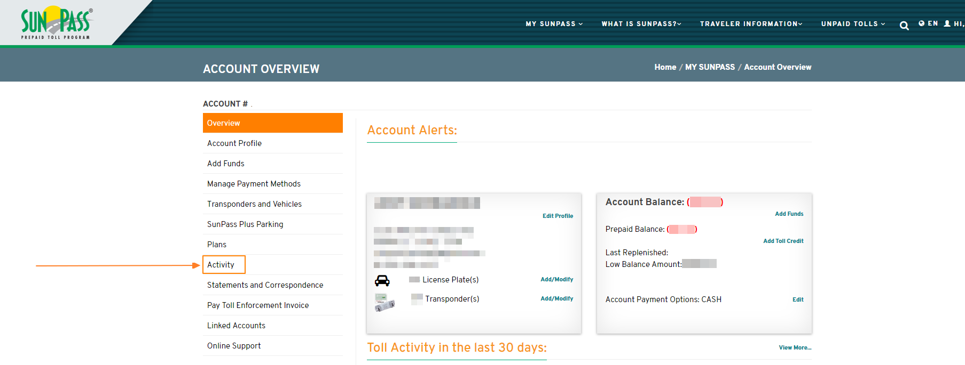Screen dimensions: 965x365
Task: Click Add/Modify for License Plate(s)
Action: (556, 279)
